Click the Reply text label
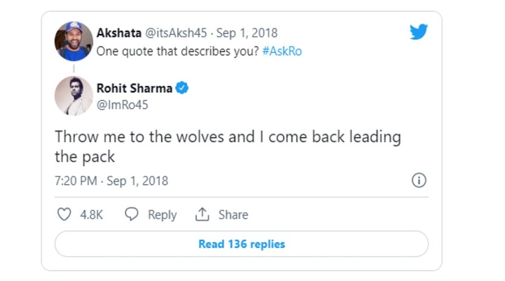This screenshot has height=281, width=505. pyautogui.click(x=162, y=215)
